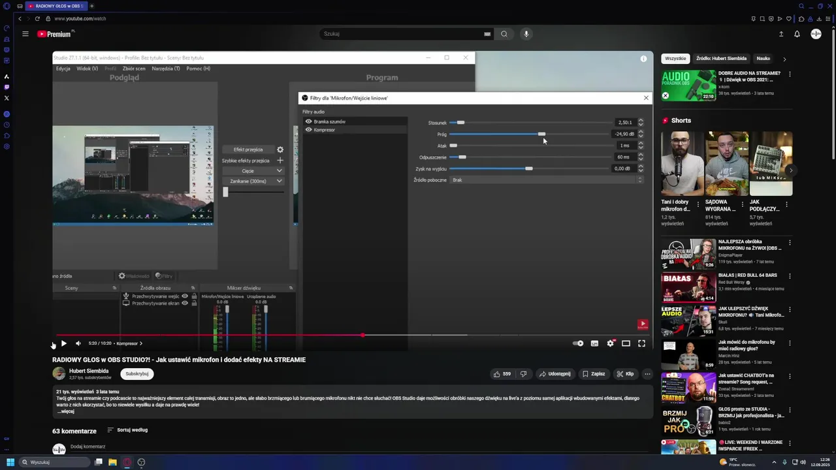The width and height of the screenshot is (836, 470).
Task: Open the Narzędzia (T) menu in OBS
Action: tap(166, 69)
